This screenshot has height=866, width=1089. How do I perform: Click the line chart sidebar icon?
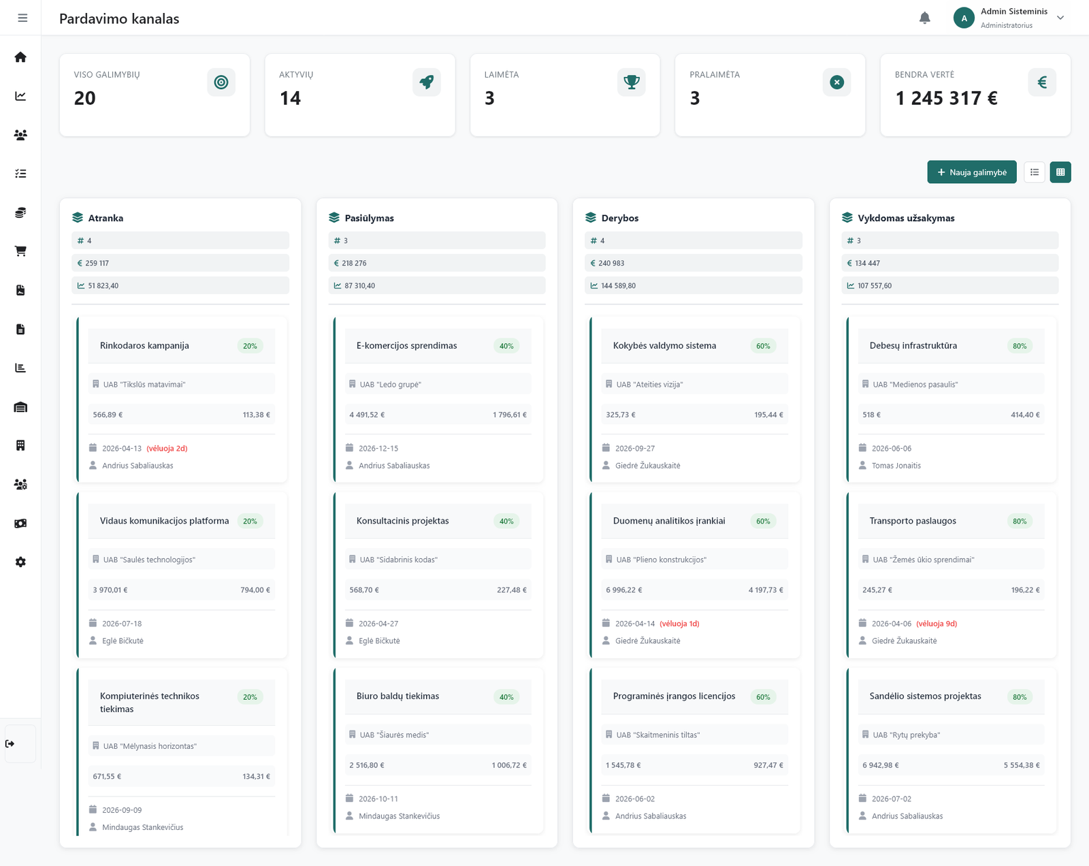pos(20,96)
